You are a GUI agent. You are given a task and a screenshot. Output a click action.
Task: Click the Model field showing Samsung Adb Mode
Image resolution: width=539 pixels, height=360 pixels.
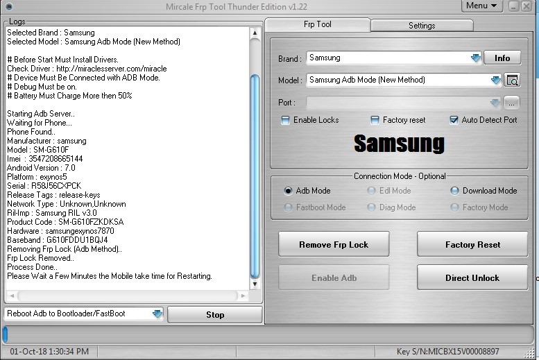pyautogui.click(x=404, y=80)
